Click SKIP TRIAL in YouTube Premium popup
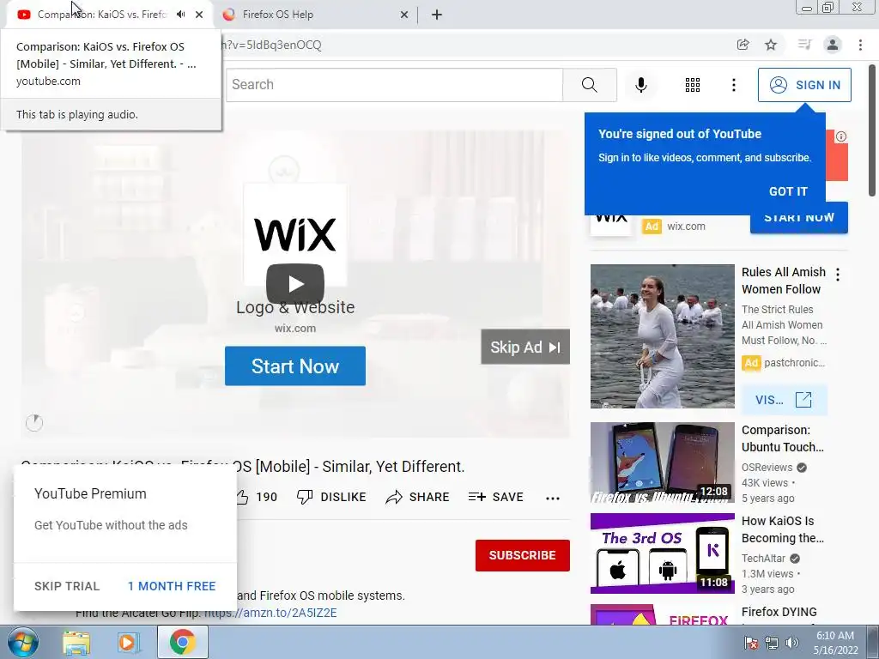Screen dimensions: 879x659 click(67, 586)
